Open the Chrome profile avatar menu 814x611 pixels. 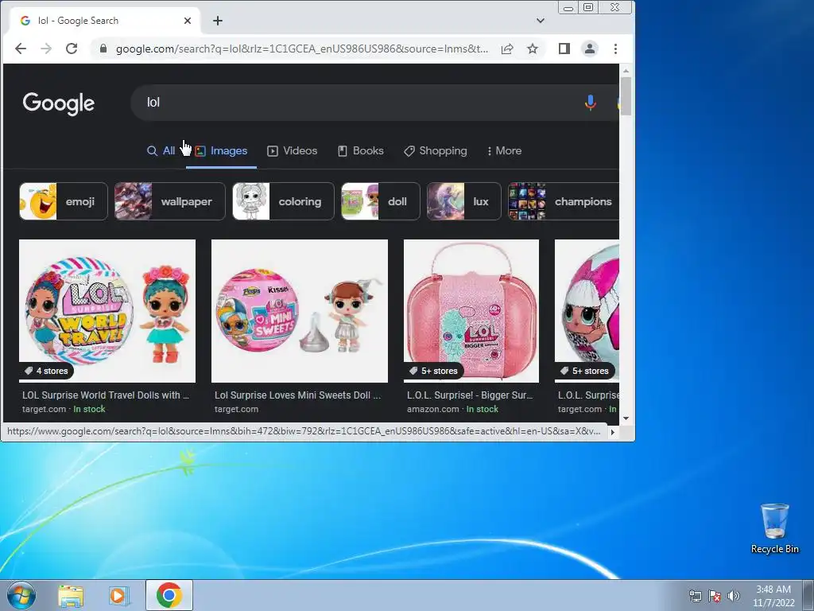(x=590, y=49)
